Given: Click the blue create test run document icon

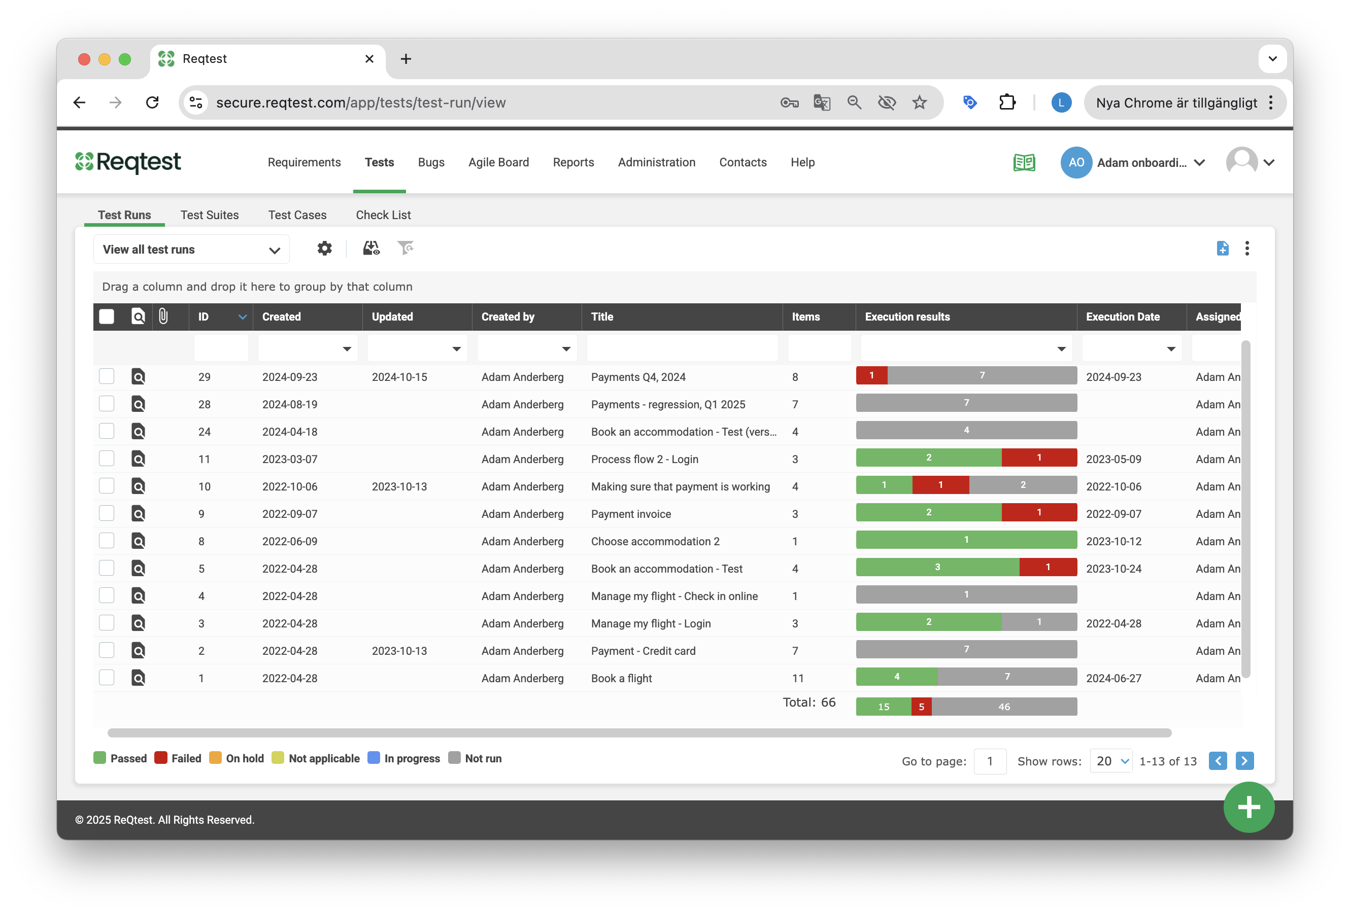Looking at the screenshot, I should click(x=1222, y=249).
